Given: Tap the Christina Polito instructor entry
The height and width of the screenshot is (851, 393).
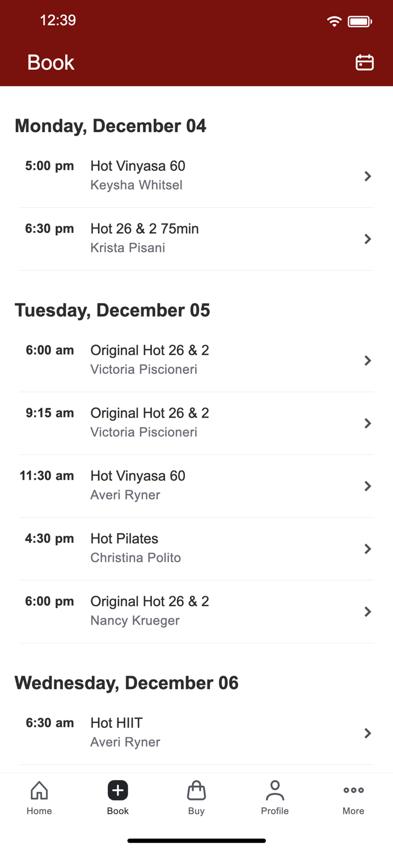Looking at the screenshot, I should click(135, 558).
